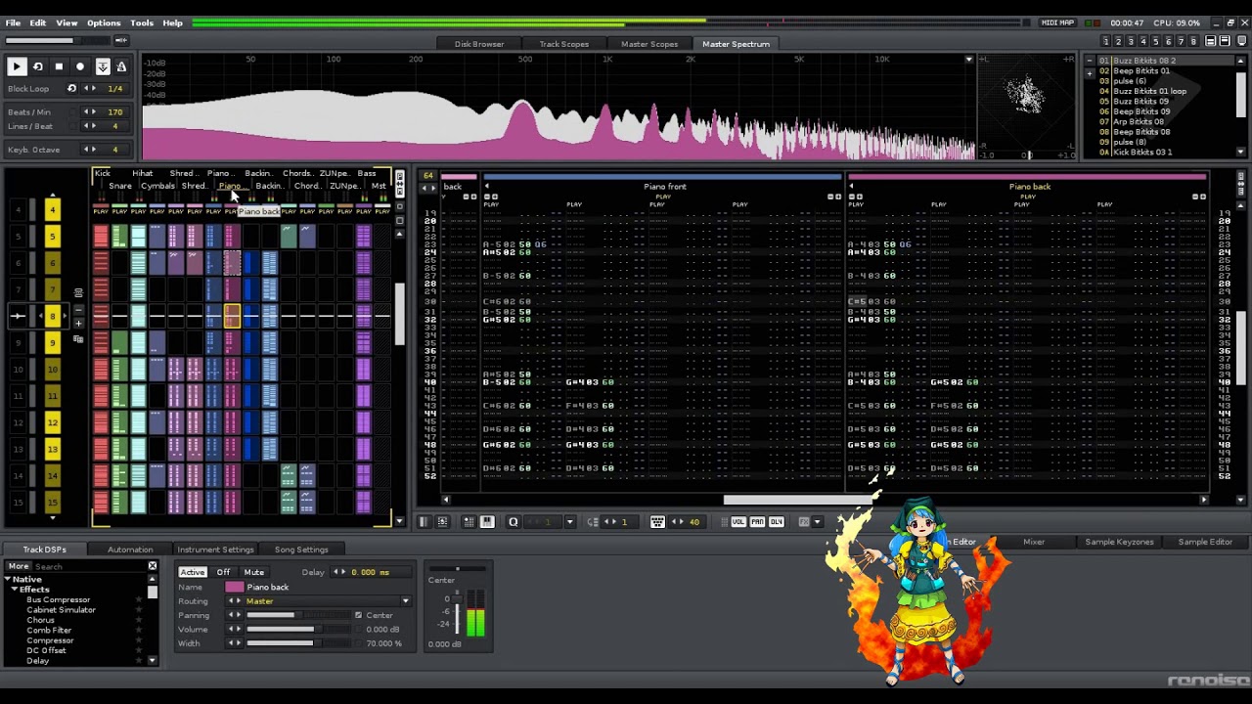This screenshot has height=704, width=1252.
Task: Select Chorus effect in DSP list
Action: (x=40, y=620)
